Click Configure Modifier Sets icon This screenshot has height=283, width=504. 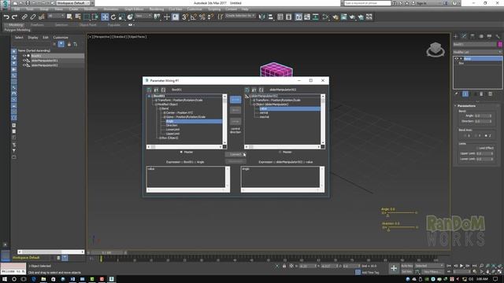(x=490, y=94)
